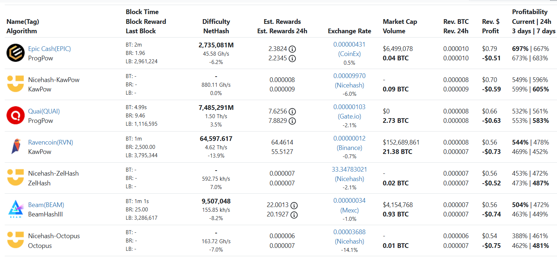Viewport: 557px width, 262px height.
Task: Open the Epic Cash(EPIC) coin link
Action: [49, 49]
